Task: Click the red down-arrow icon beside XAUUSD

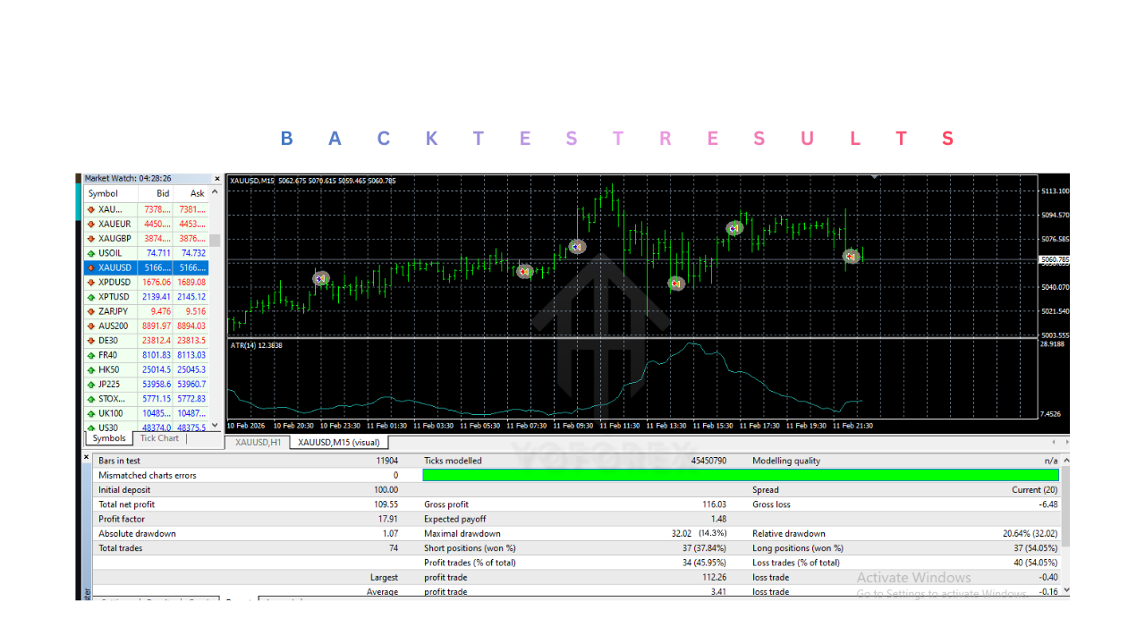Action: pos(89,267)
